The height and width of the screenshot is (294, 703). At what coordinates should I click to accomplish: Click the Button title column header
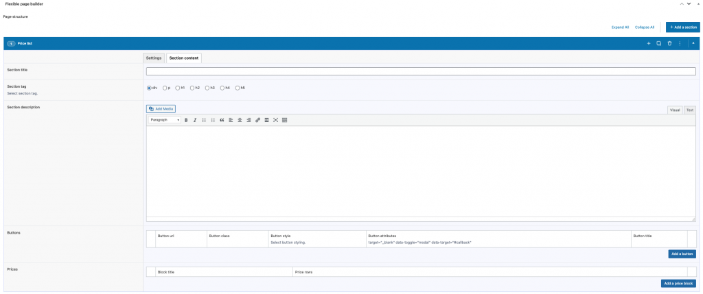coord(643,235)
